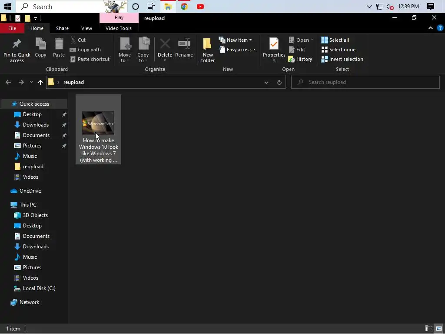Screen dimensions: 445x334
Task: Create a New folder
Action: tap(208, 50)
